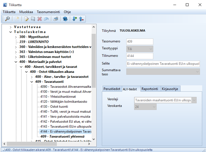Open the Muokkaa menu
The width and height of the screenshot is (206, 152).
click(26, 12)
